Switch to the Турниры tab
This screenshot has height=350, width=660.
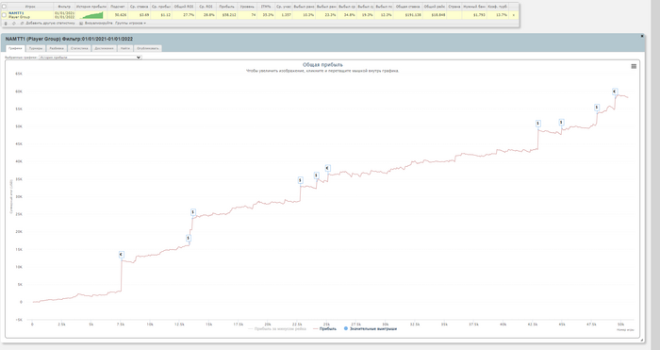click(36, 48)
